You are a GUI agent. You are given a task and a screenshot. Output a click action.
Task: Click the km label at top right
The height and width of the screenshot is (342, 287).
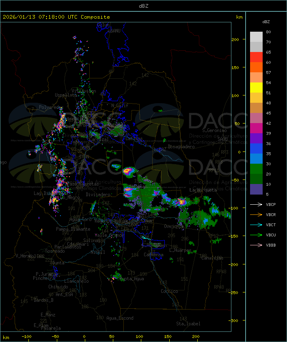pyautogui.click(x=239, y=17)
